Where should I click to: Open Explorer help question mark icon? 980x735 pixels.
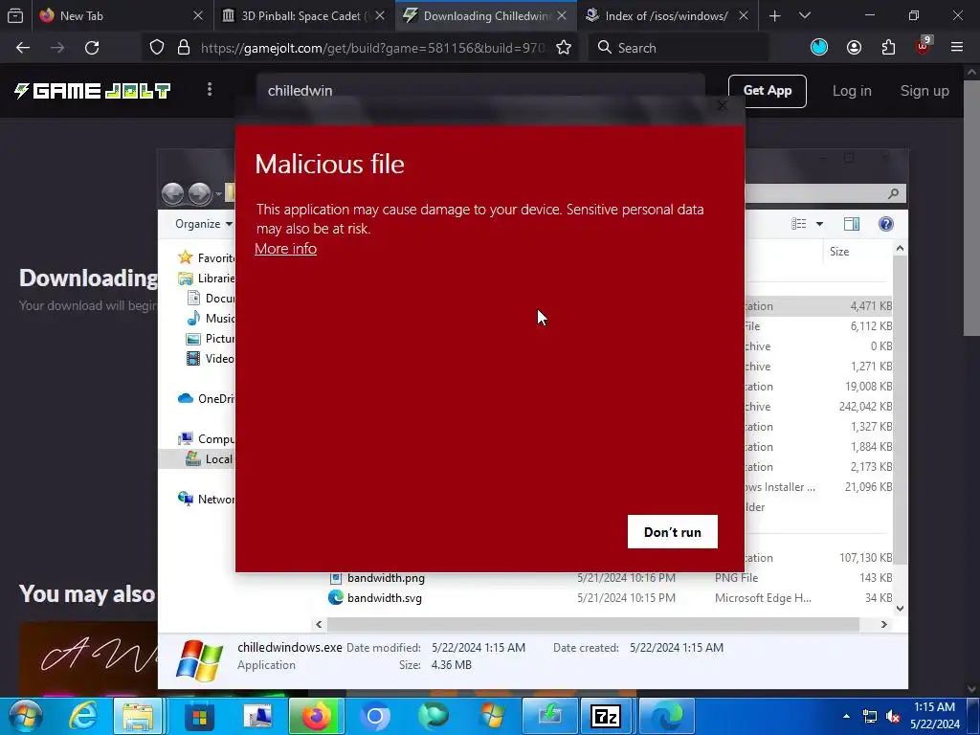click(885, 224)
